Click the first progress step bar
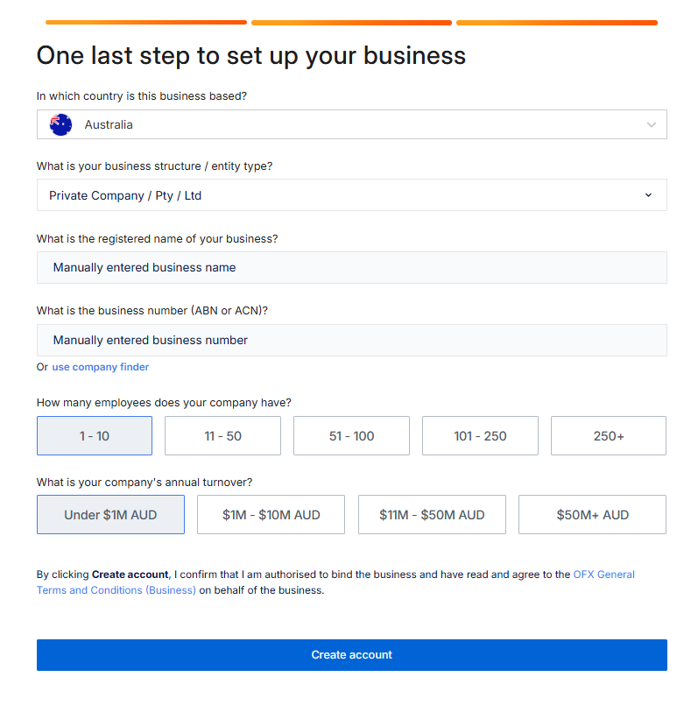This screenshot has height=705, width=698. [145, 23]
